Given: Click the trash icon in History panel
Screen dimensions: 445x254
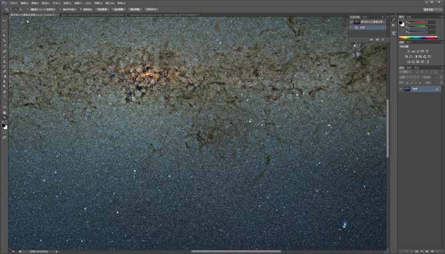Looking at the screenshot, I should 384,40.
